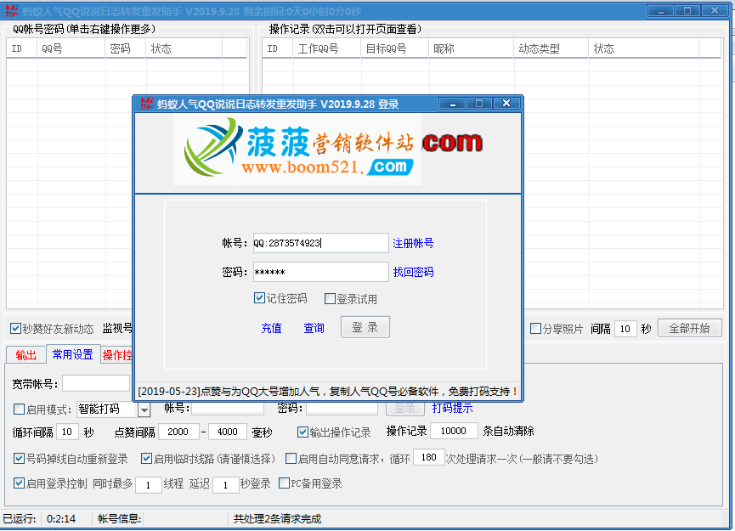
Task: Click the 循环 count field showing 180
Action: (x=428, y=457)
